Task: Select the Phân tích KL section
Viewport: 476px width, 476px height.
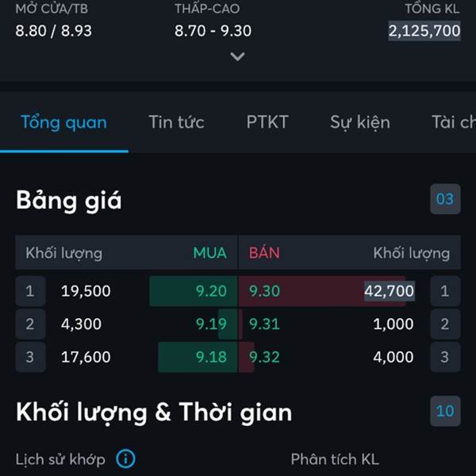Action: (x=335, y=459)
